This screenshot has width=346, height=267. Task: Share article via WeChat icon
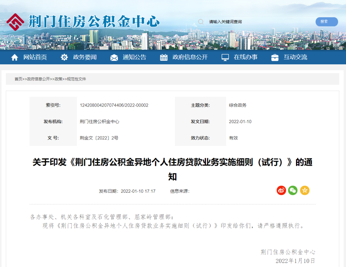pyautogui.click(x=293, y=190)
